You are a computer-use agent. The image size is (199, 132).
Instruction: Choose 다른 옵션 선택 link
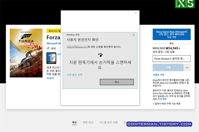tap(74, 75)
